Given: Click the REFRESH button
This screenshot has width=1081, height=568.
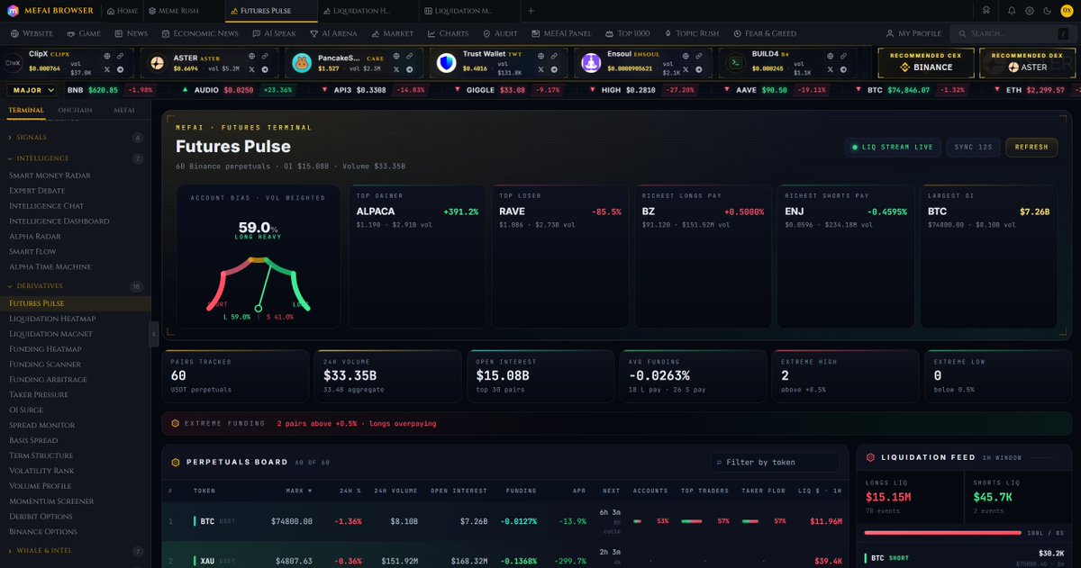Looking at the screenshot, I should click(x=1031, y=147).
